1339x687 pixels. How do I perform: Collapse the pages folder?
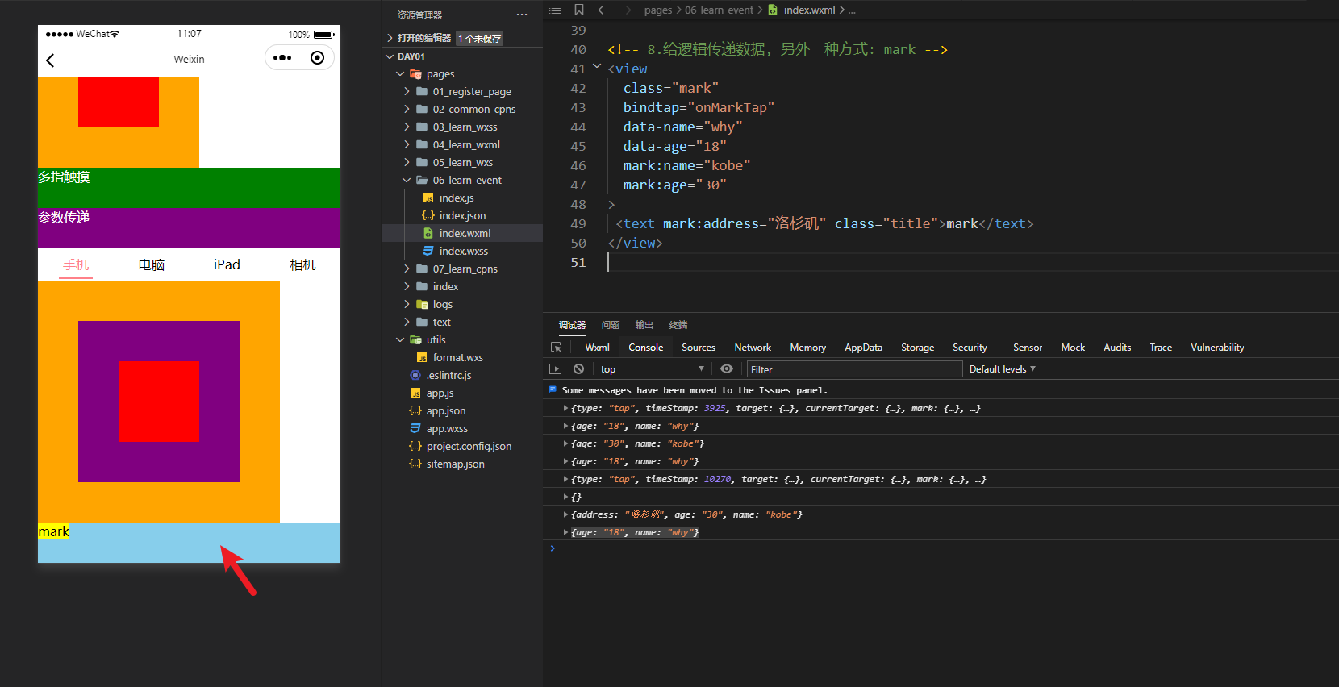[400, 74]
